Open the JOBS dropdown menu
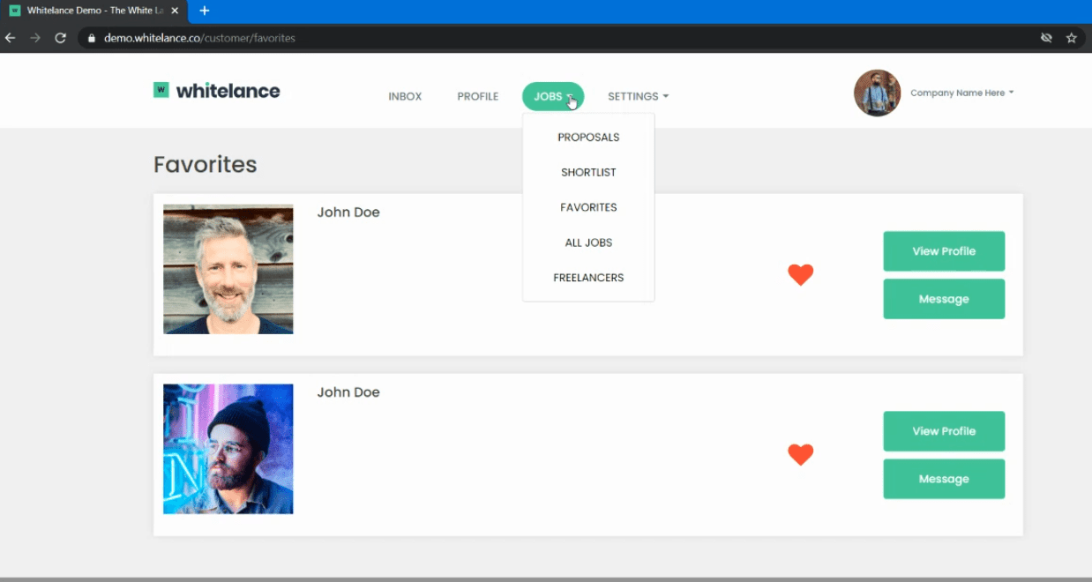Viewport: 1092px width, 582px height. click(x=553, y=96)
